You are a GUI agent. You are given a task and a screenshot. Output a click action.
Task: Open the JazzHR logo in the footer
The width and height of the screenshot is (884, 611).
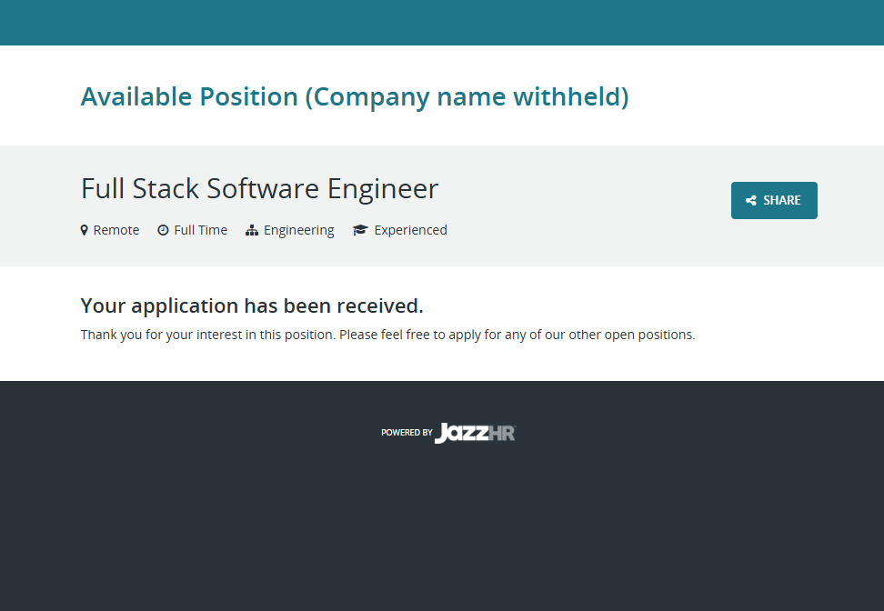click(475, 433)
